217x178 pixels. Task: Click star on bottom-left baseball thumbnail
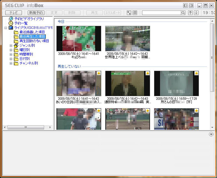(x=99, y=111)
